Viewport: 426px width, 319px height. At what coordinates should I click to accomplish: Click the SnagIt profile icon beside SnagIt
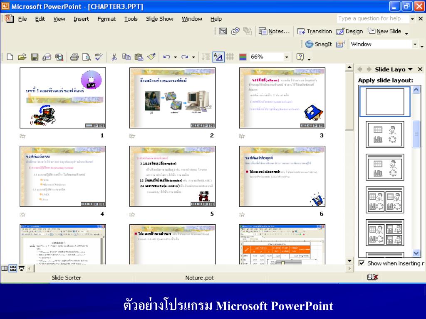coord(340,44)
